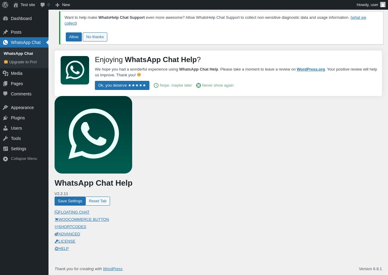Viewport: 388px width, 275px height.
Task: Click the Collapse Menu arrow icon
Action: pos(5,159)
